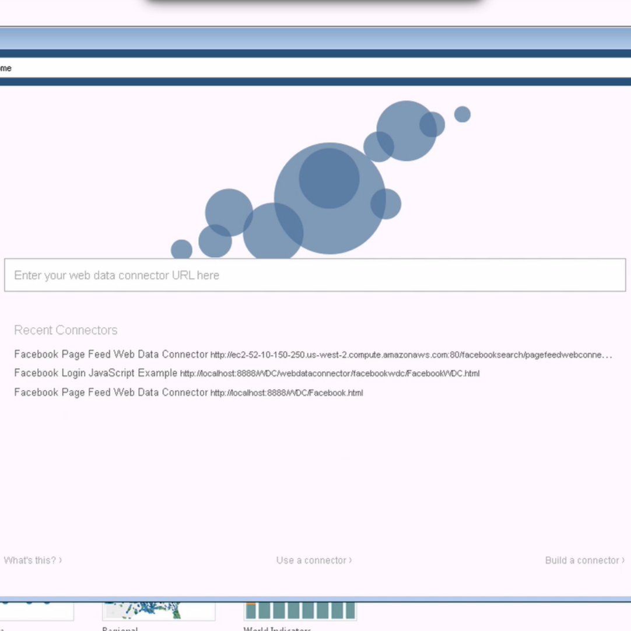
Task: Click the web data connector URL field
Action: coord(315,275)
